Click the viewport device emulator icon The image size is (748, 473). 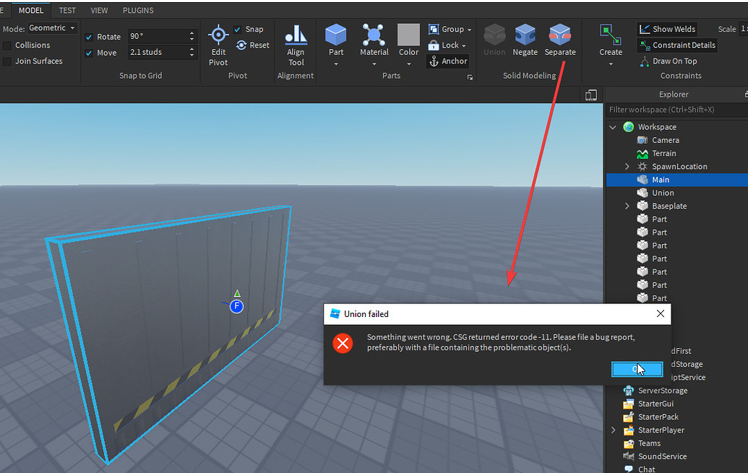point(591,95)
